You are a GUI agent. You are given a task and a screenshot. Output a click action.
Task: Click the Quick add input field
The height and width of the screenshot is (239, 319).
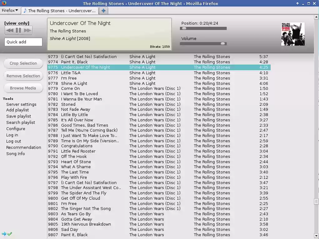(23, 42)
